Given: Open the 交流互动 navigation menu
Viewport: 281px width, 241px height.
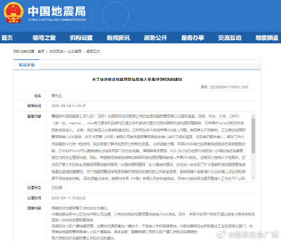Looking at the screenshot, I should coord(230,38).
